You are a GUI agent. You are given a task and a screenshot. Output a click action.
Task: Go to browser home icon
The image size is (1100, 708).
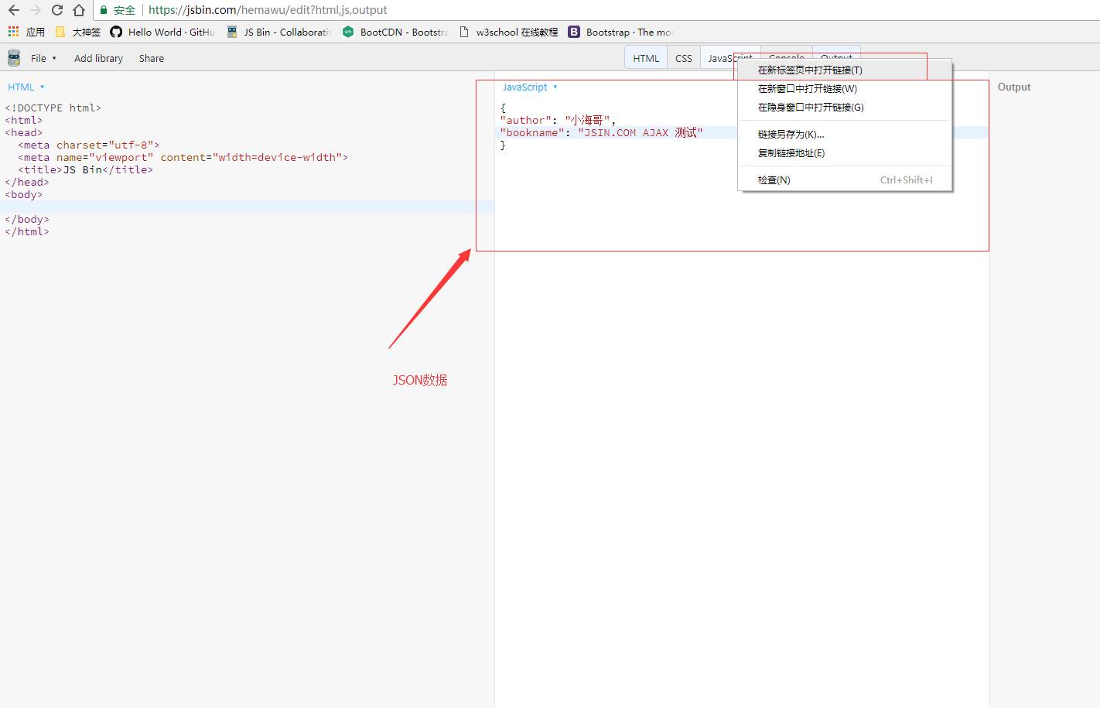pyautogui.click(x=79, y=10)
